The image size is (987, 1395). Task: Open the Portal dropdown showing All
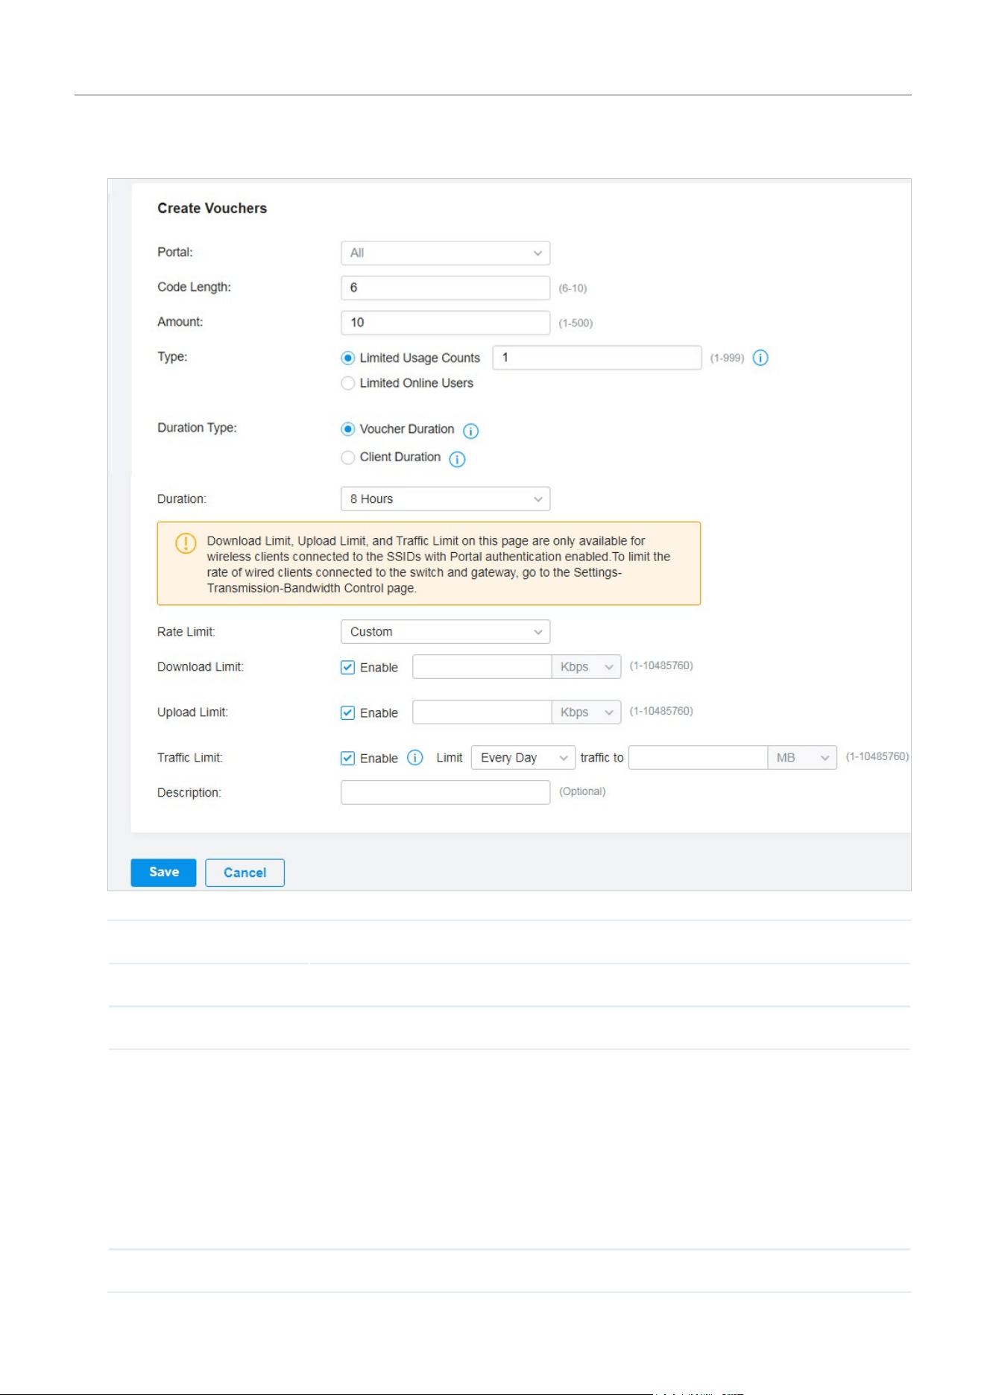tap(445, 253)
